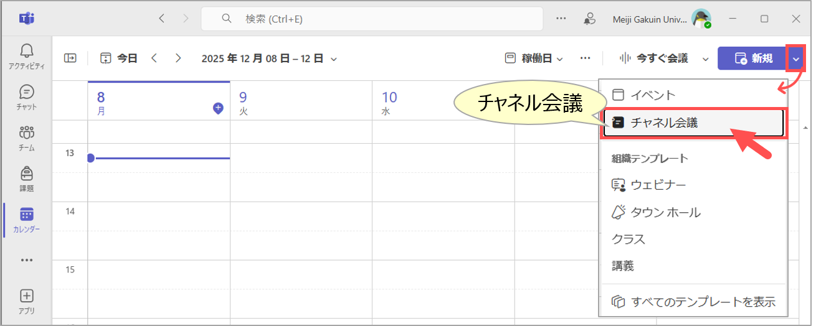Expand the 今すぐ会議 dropdown arrow
816x326 pixels.
(x=706, y=58)
